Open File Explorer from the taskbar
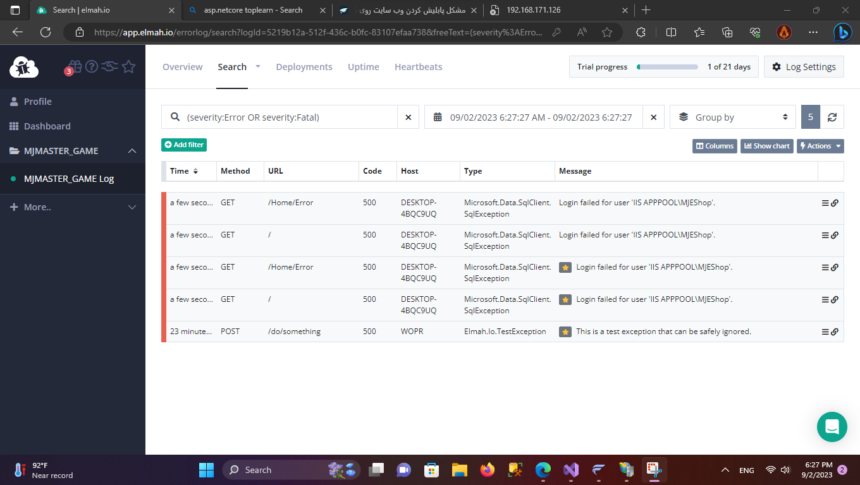 point(459,470)
